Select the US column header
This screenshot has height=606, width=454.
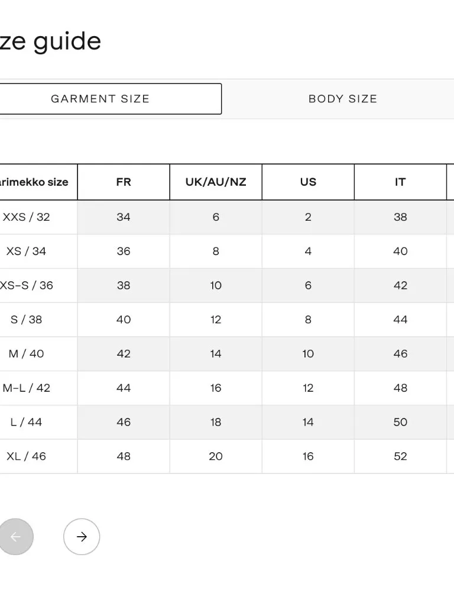(308, 182)
